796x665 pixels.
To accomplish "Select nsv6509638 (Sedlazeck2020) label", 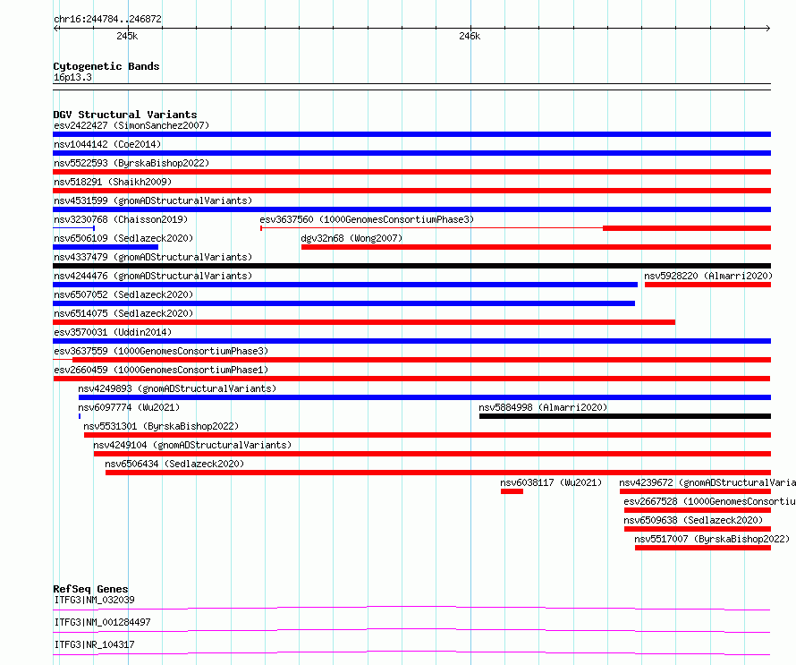I will 693,520.
